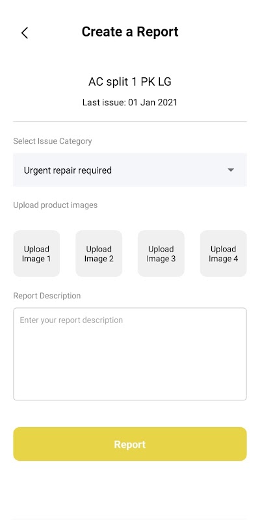The image size is (260, 520).
Task: Select the divider line under Last issue
Action: pos(130,122)
